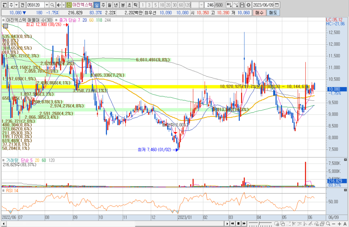349x227 pixels.
Task: Close the RSI 14 panel
Action: (345, 190)
